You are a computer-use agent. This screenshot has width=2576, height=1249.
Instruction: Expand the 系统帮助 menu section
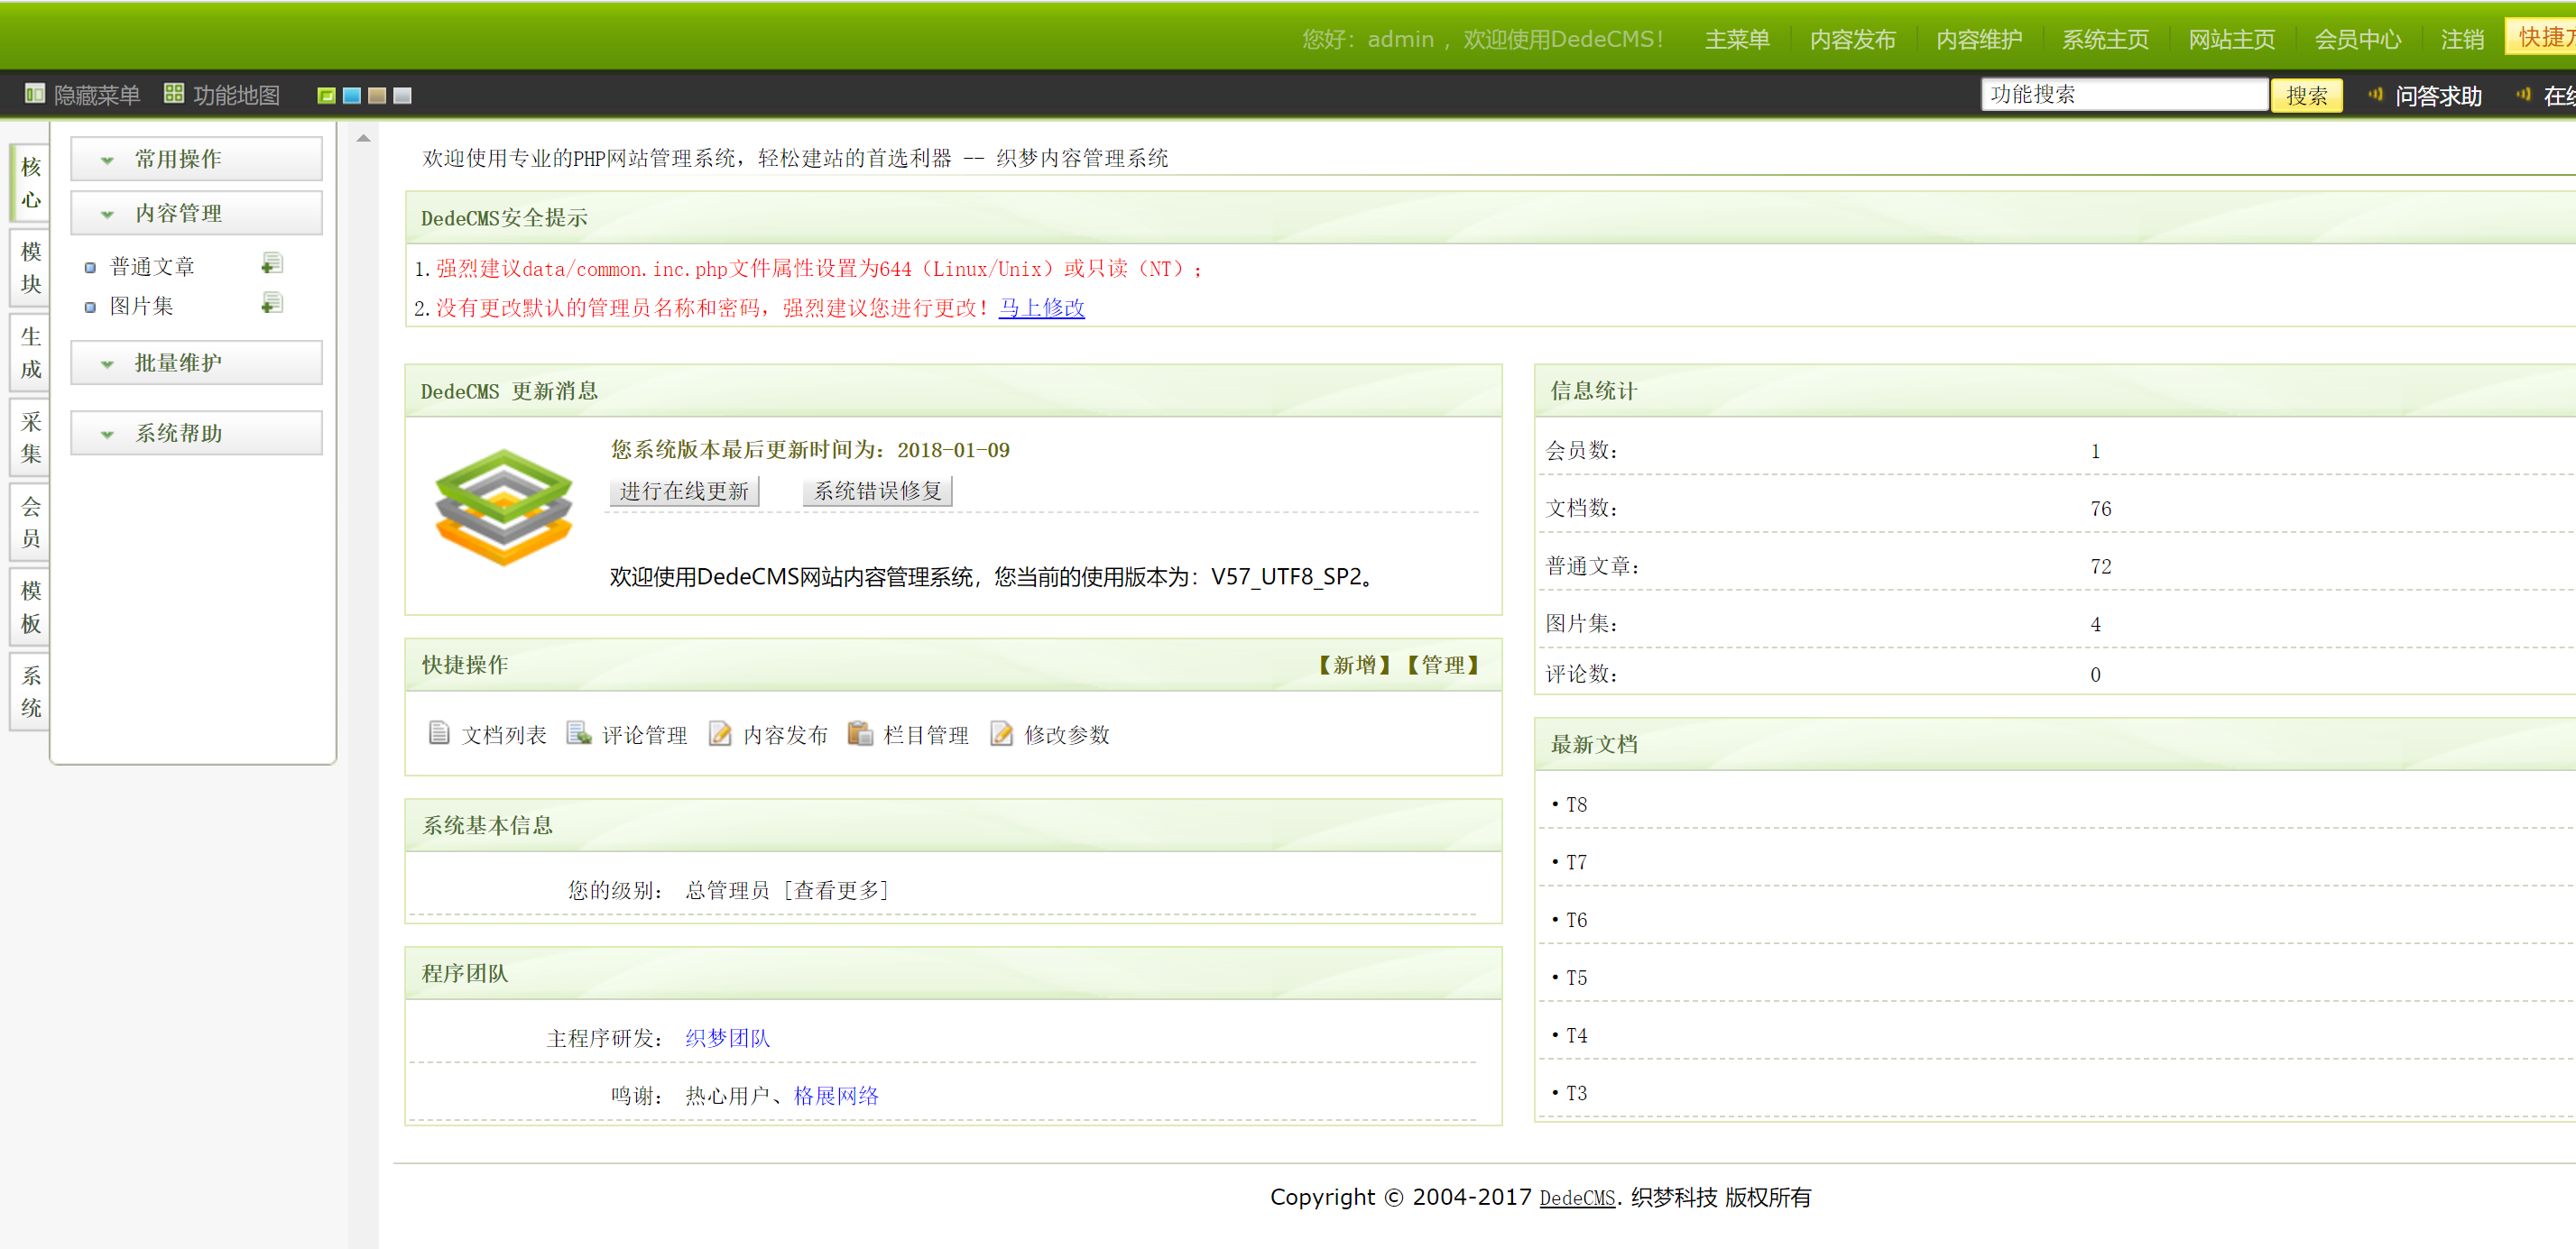coord(196,433)
